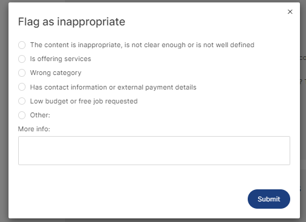Check the "Low budget or free job" radio
Image resolution: width=306 pixels, height=222 pixels.
click(22, 101)
